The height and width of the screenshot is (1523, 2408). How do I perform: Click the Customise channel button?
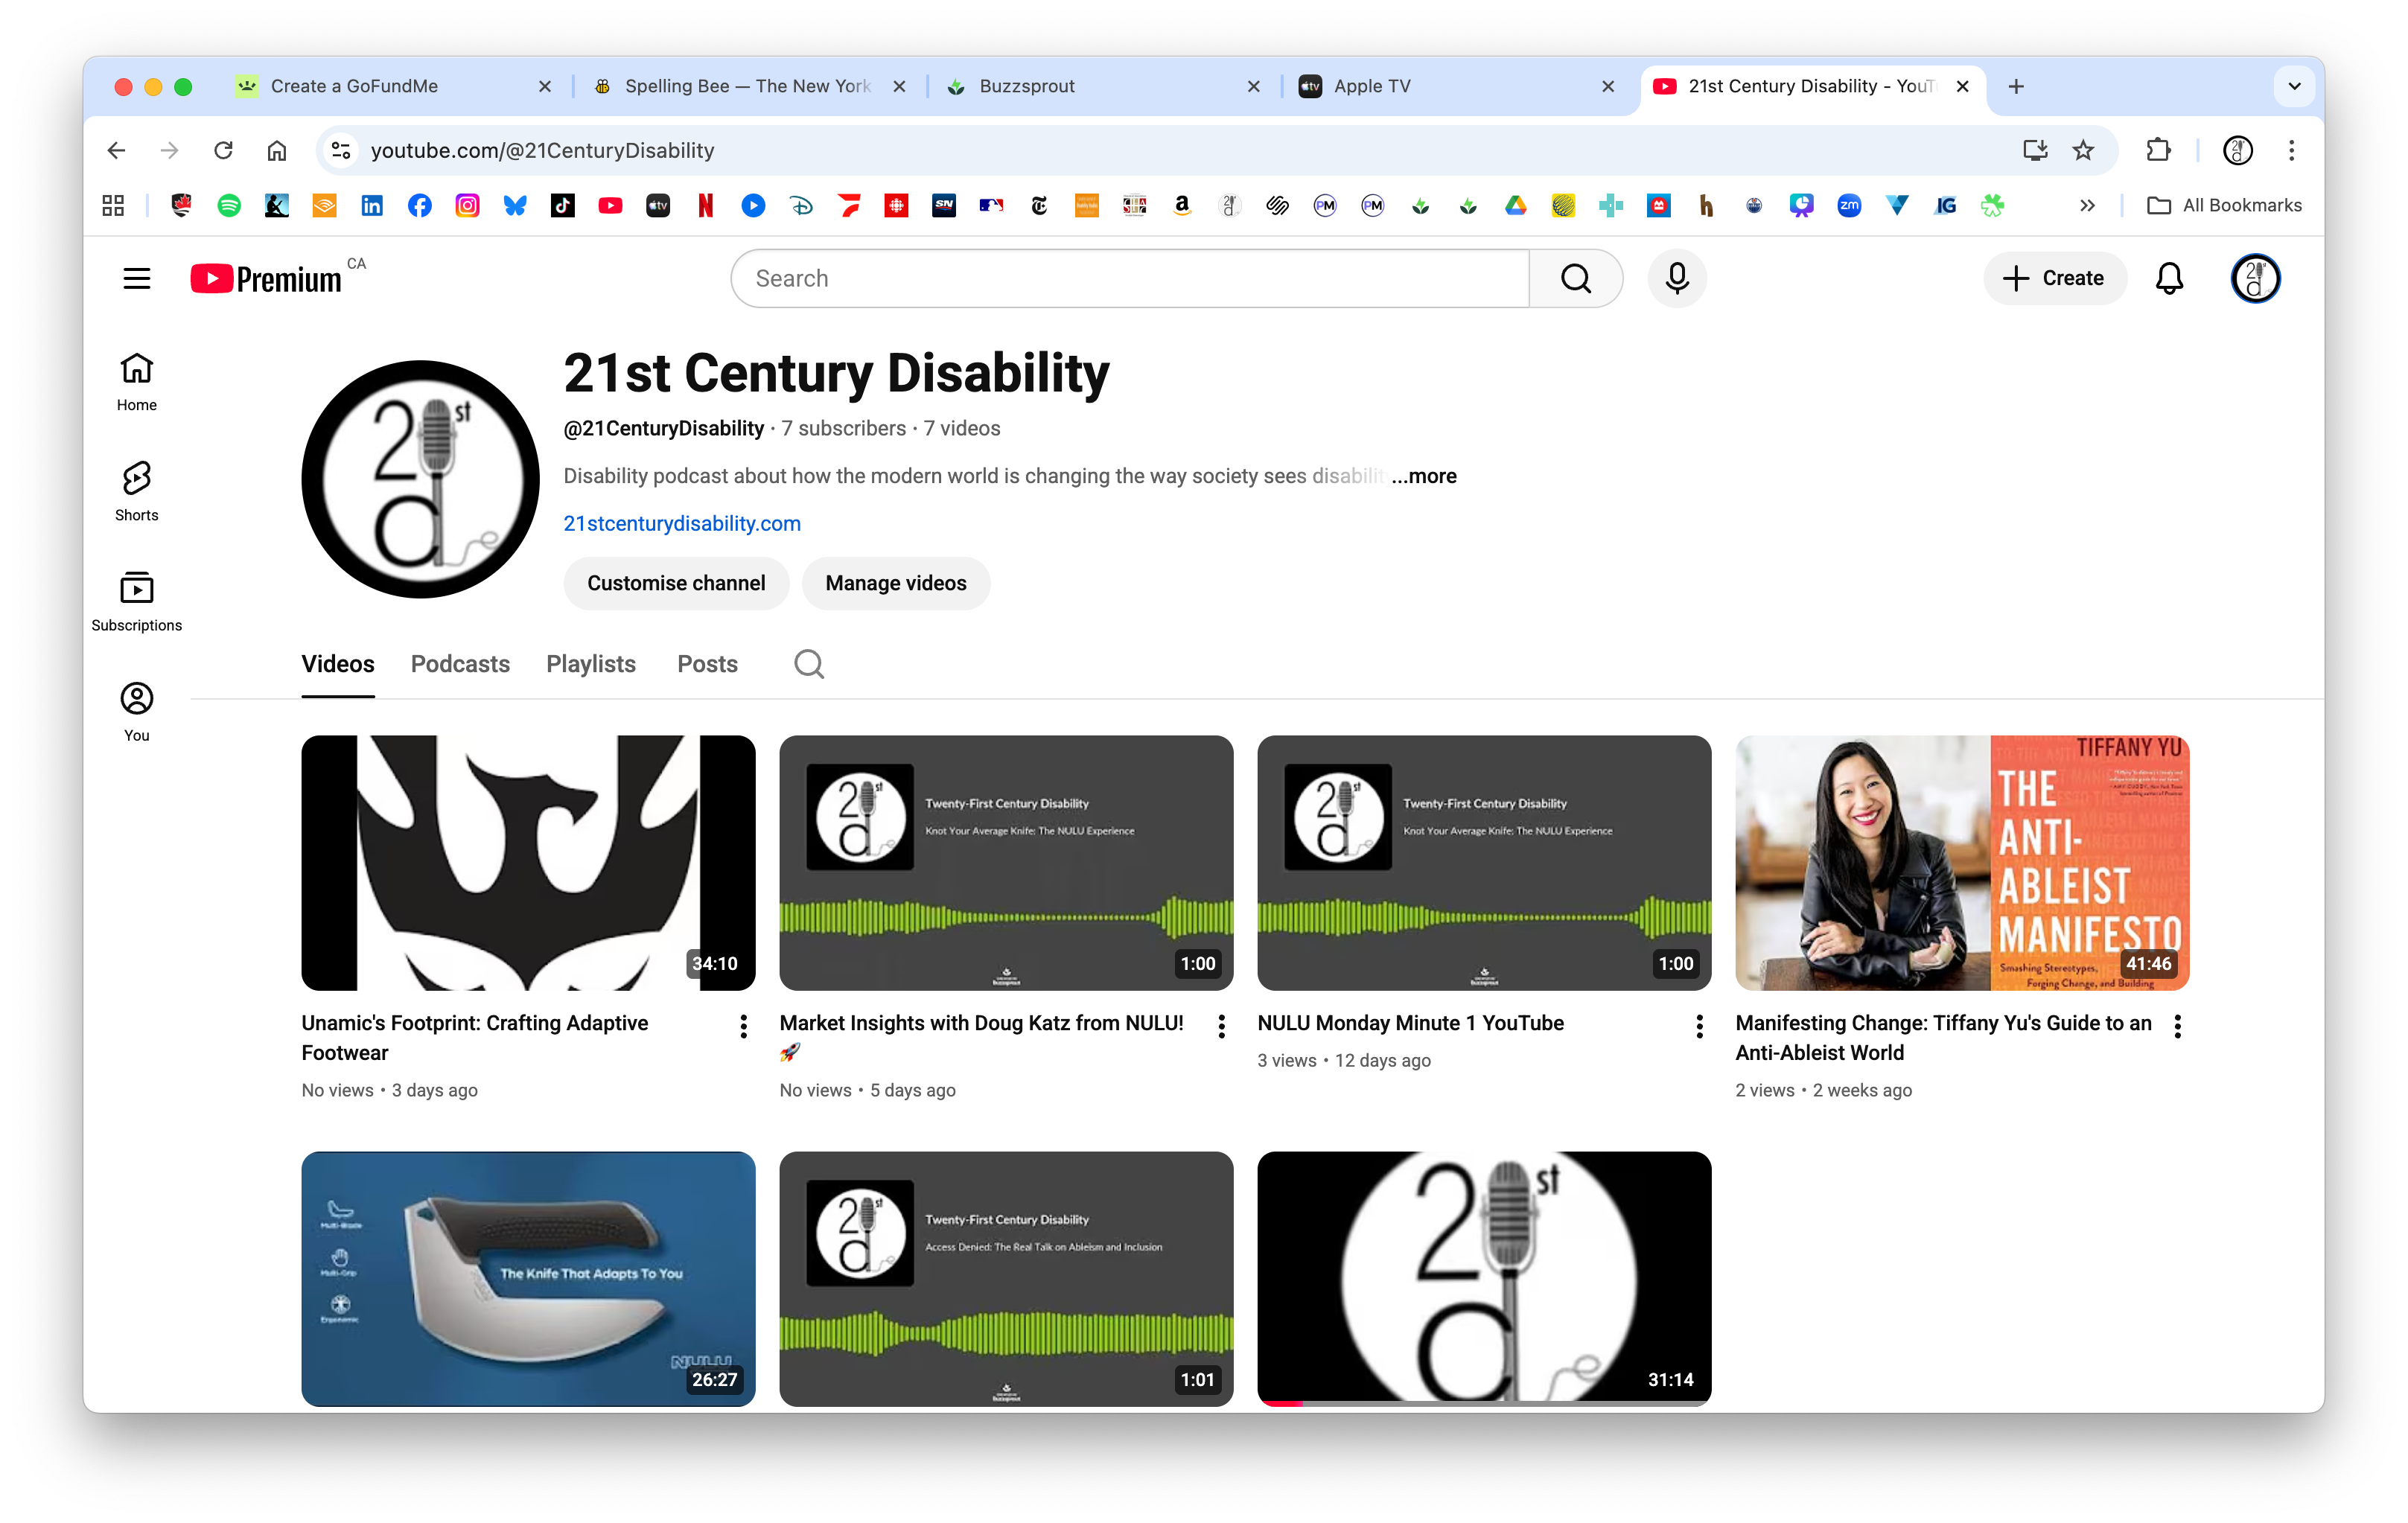tap(676, 583)
